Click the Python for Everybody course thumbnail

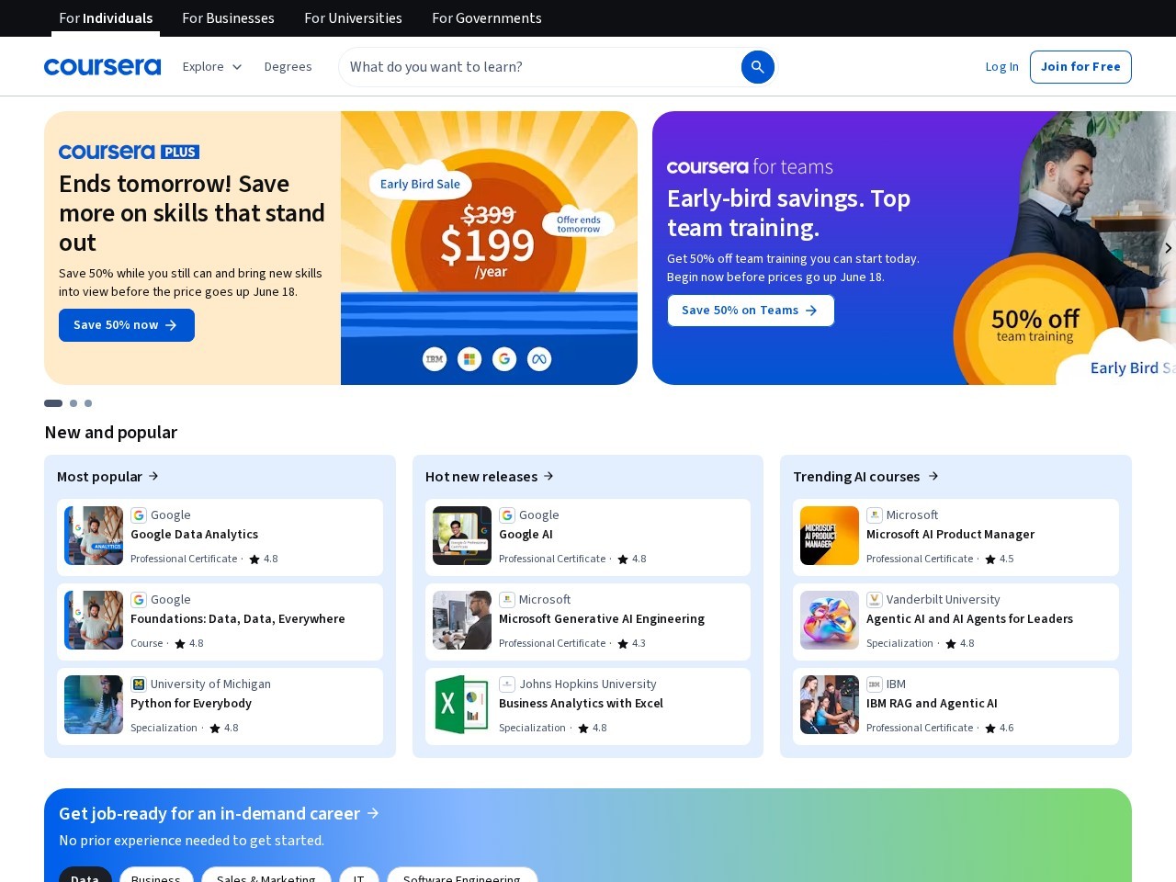pos(94,705)
